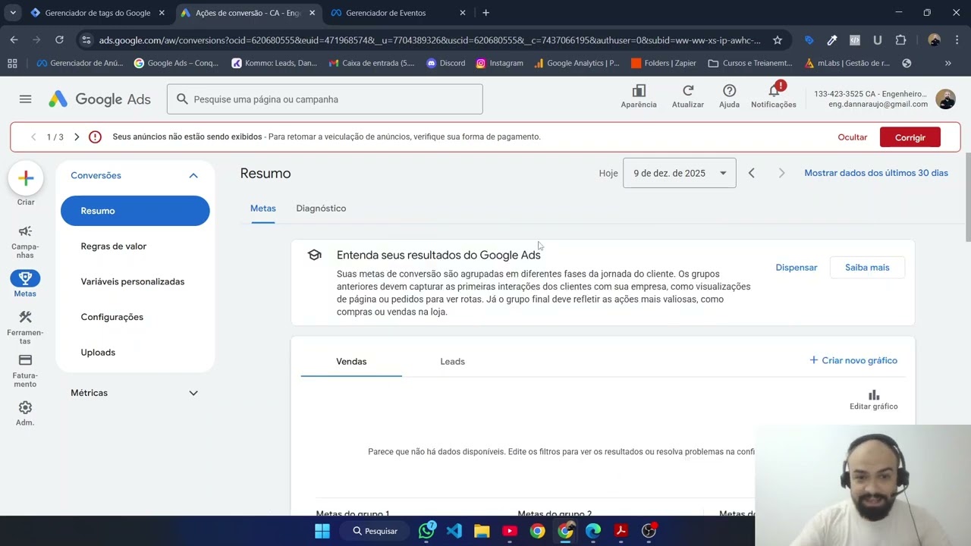Click Mostrar dados dos últimos 30 dias

pyautogui.click(x=876, y=173)
